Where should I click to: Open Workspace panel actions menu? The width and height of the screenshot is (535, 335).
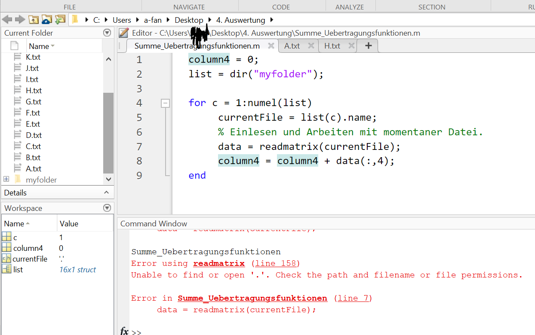point(107,208)
